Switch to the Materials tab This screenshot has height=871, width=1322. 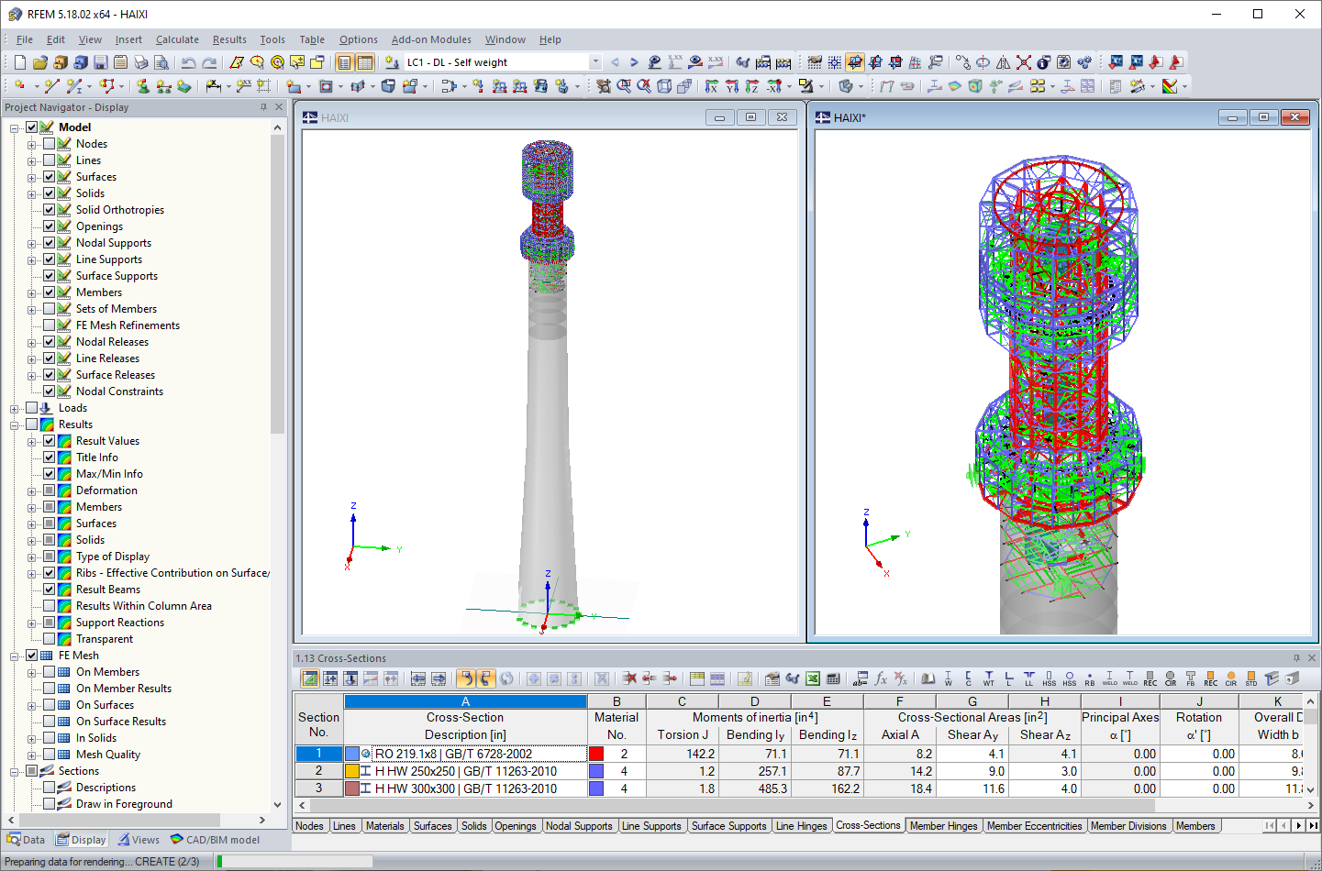click(384, 826)
